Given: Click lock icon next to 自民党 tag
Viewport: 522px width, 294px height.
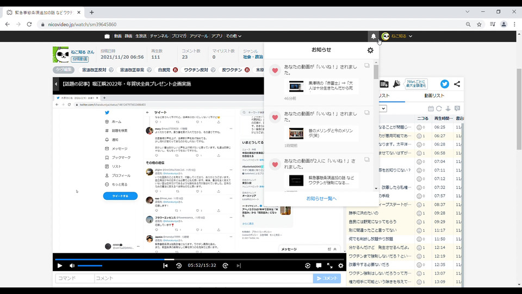Looking at the screenshot, I should point(175,70).
